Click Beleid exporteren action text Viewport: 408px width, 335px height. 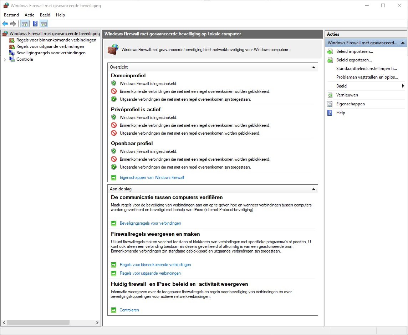coord(354,60)
